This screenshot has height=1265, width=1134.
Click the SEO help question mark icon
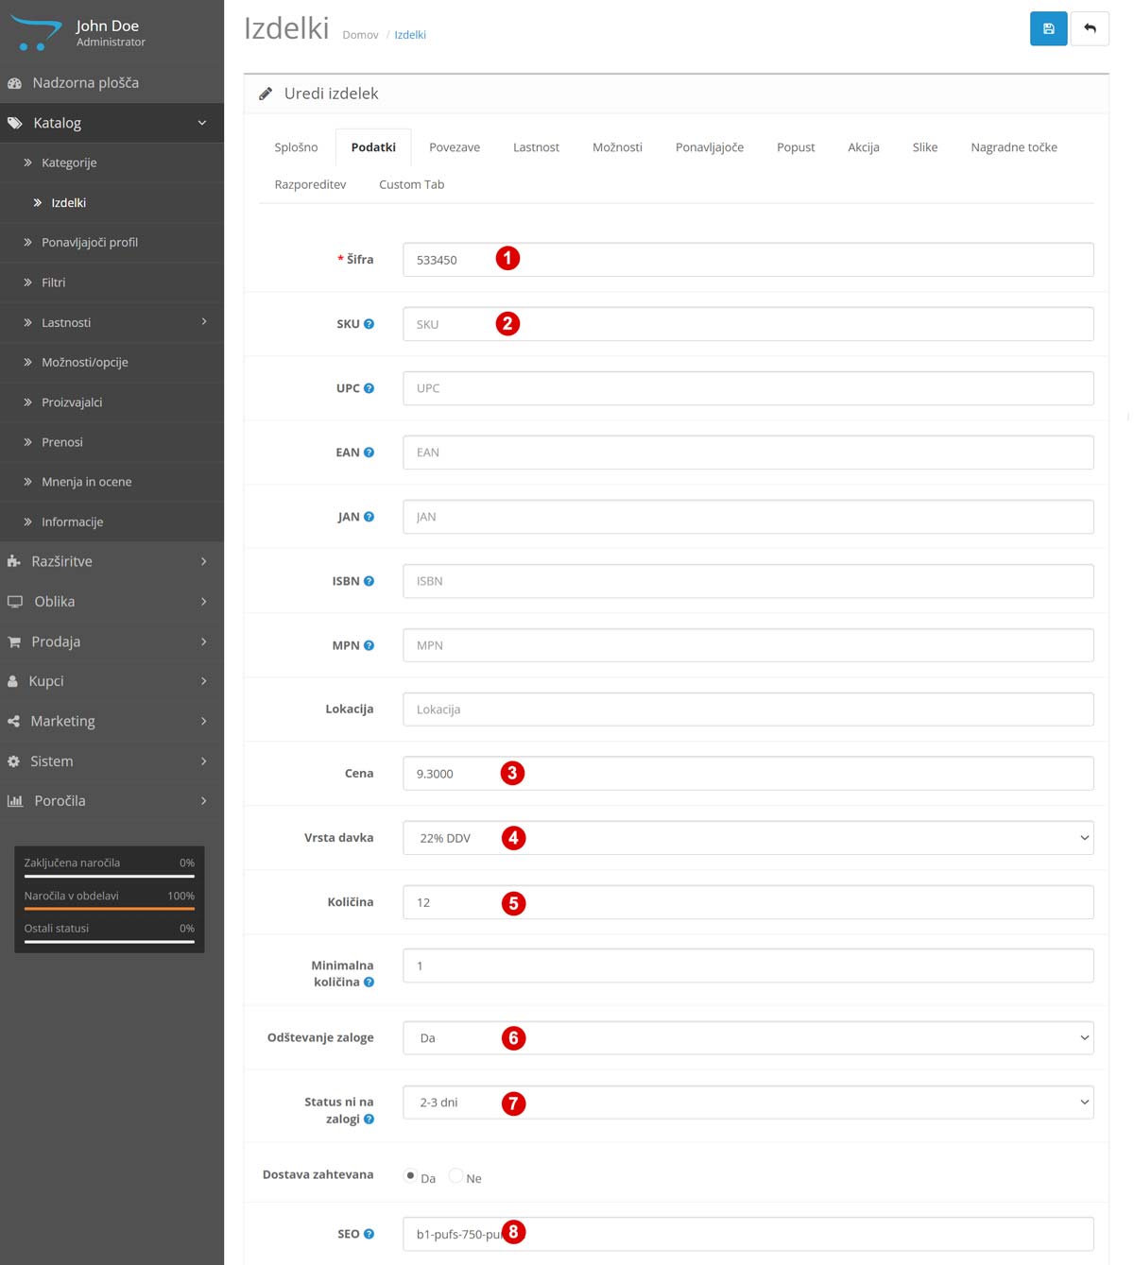click(x=369, y=1234)
